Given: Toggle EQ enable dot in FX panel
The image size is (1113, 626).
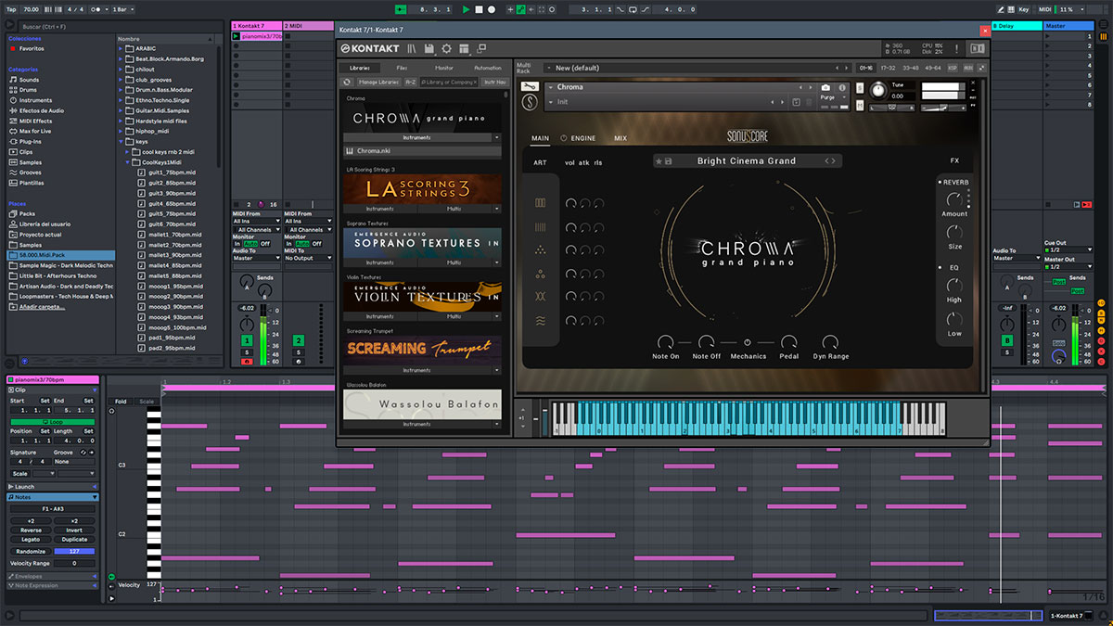Looking at the screenshot, I should pos(940,267).
